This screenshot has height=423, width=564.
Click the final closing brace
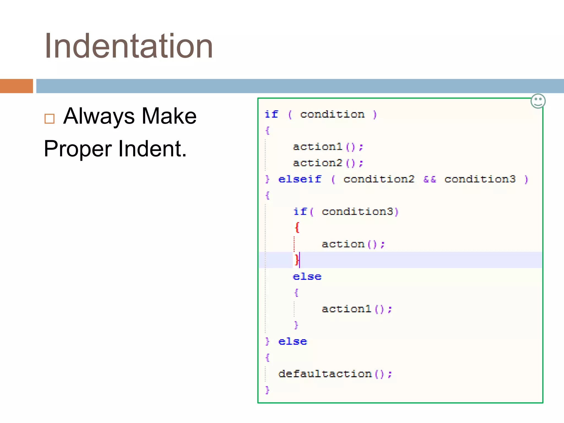pyautogui.click(x=267, y=390)
